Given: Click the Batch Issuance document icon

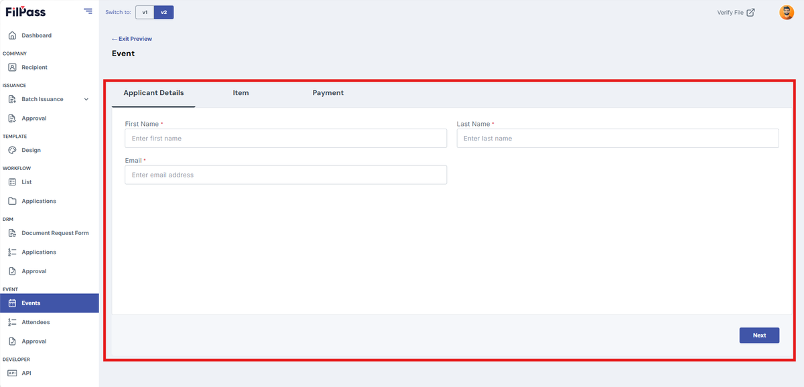Looking at the screenshot, I should 12,99.
